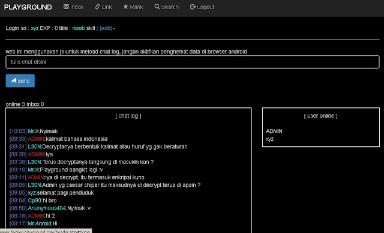Screen dimensions: 384x233
Task: Select Logout in the navigation bar
Action: (202, 7)
